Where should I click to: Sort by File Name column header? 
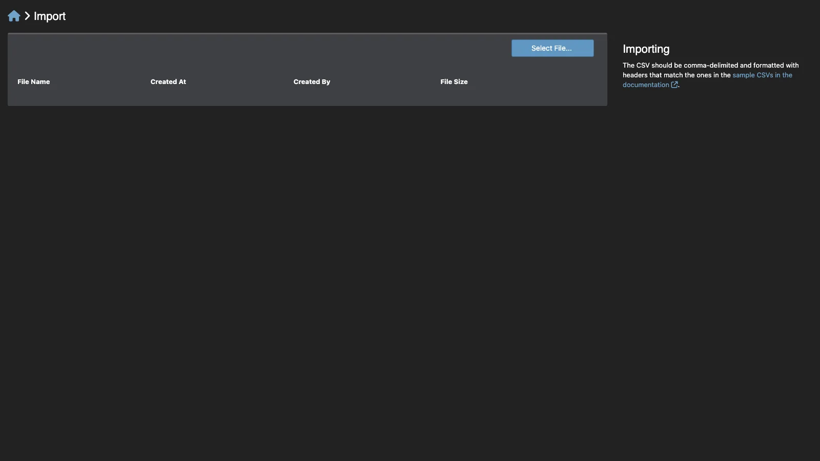[34, 82]
